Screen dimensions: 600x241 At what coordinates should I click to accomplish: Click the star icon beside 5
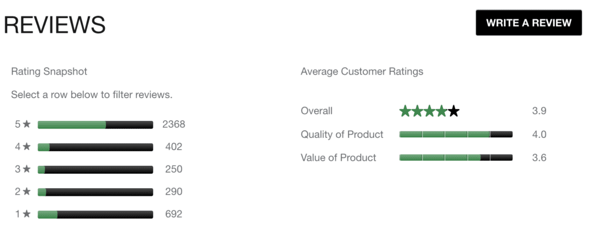tap(26, 124)
